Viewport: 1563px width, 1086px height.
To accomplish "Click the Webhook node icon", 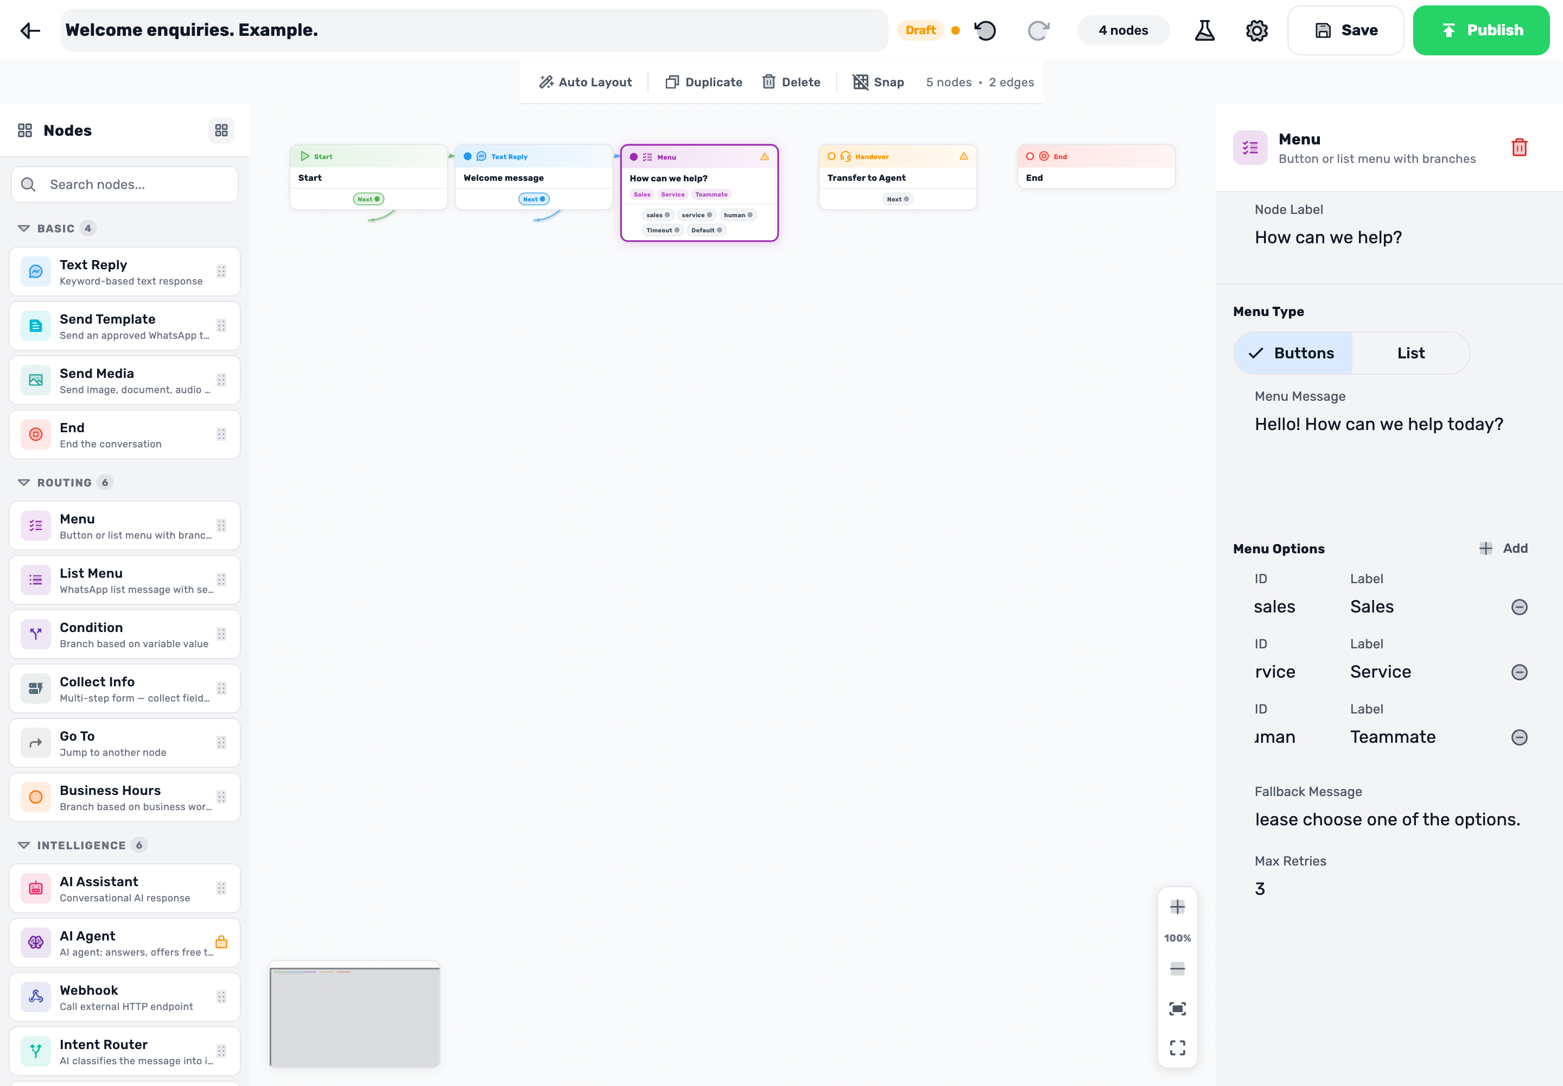I will click(35, 996).
